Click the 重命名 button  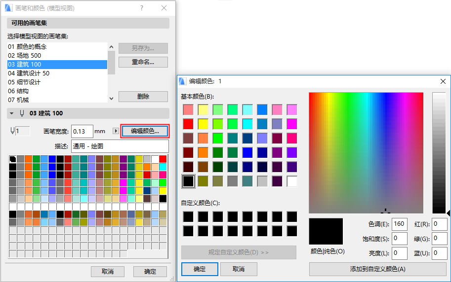point(143,62)
